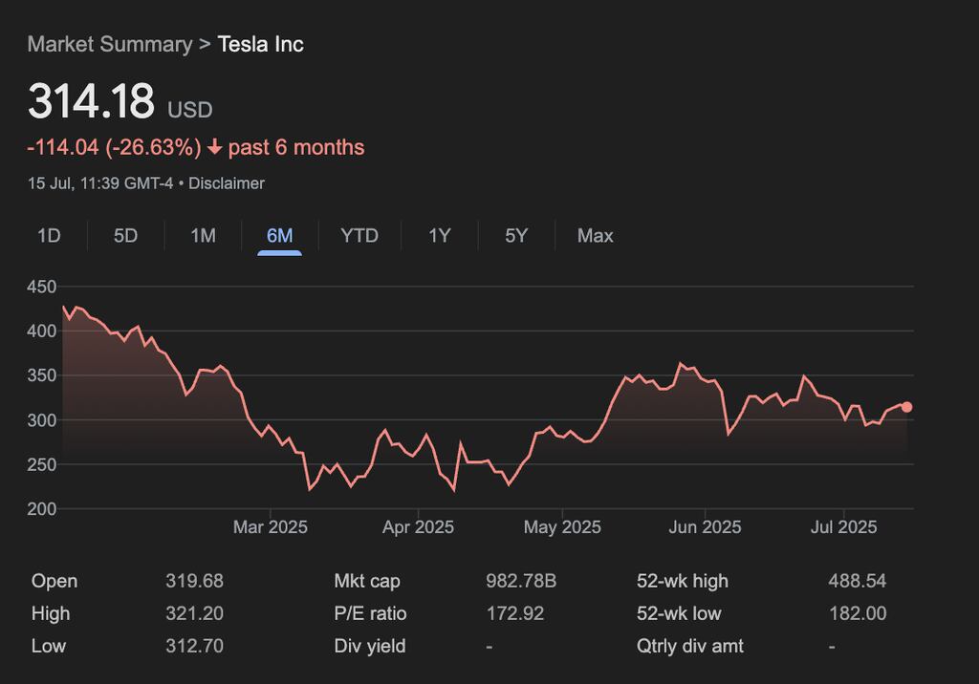Click the 314.18 stock price
The width and height of the screenshot is (979, 684).
[91, 100]
